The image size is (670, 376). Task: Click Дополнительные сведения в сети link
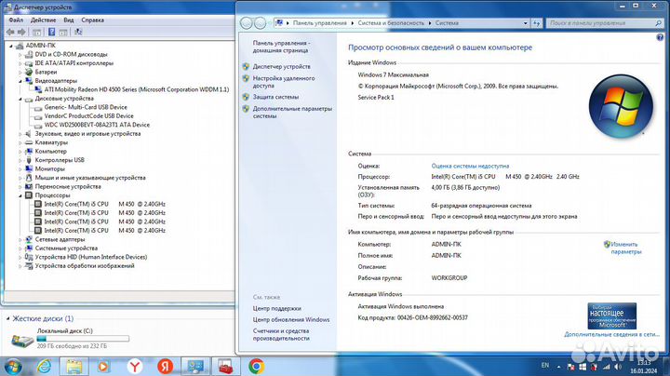(612, 334)
